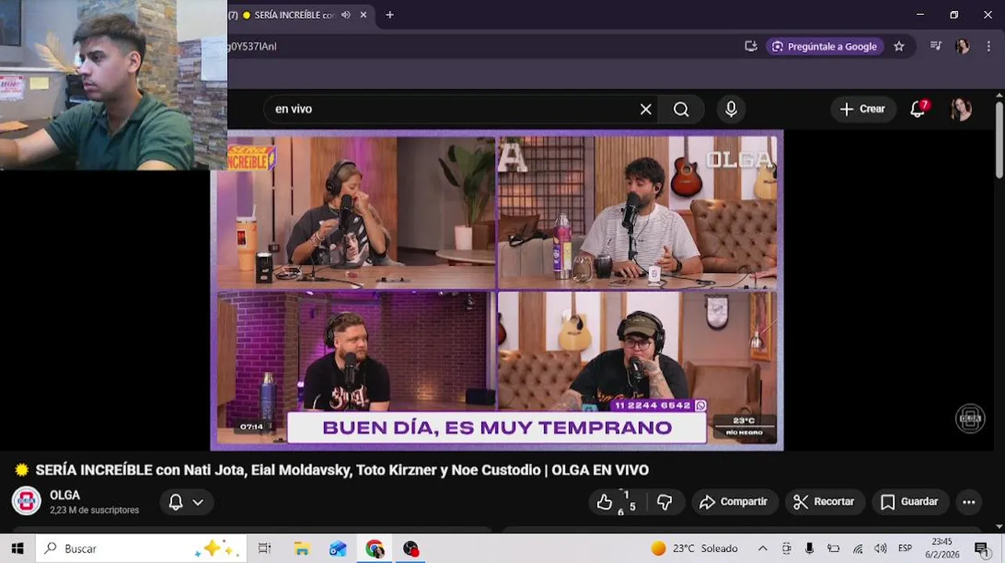The width and height of the screenshot is (1005, 563).
Task: Click the Guardar button
Action: pyautogui.click(x=910, y=502)
